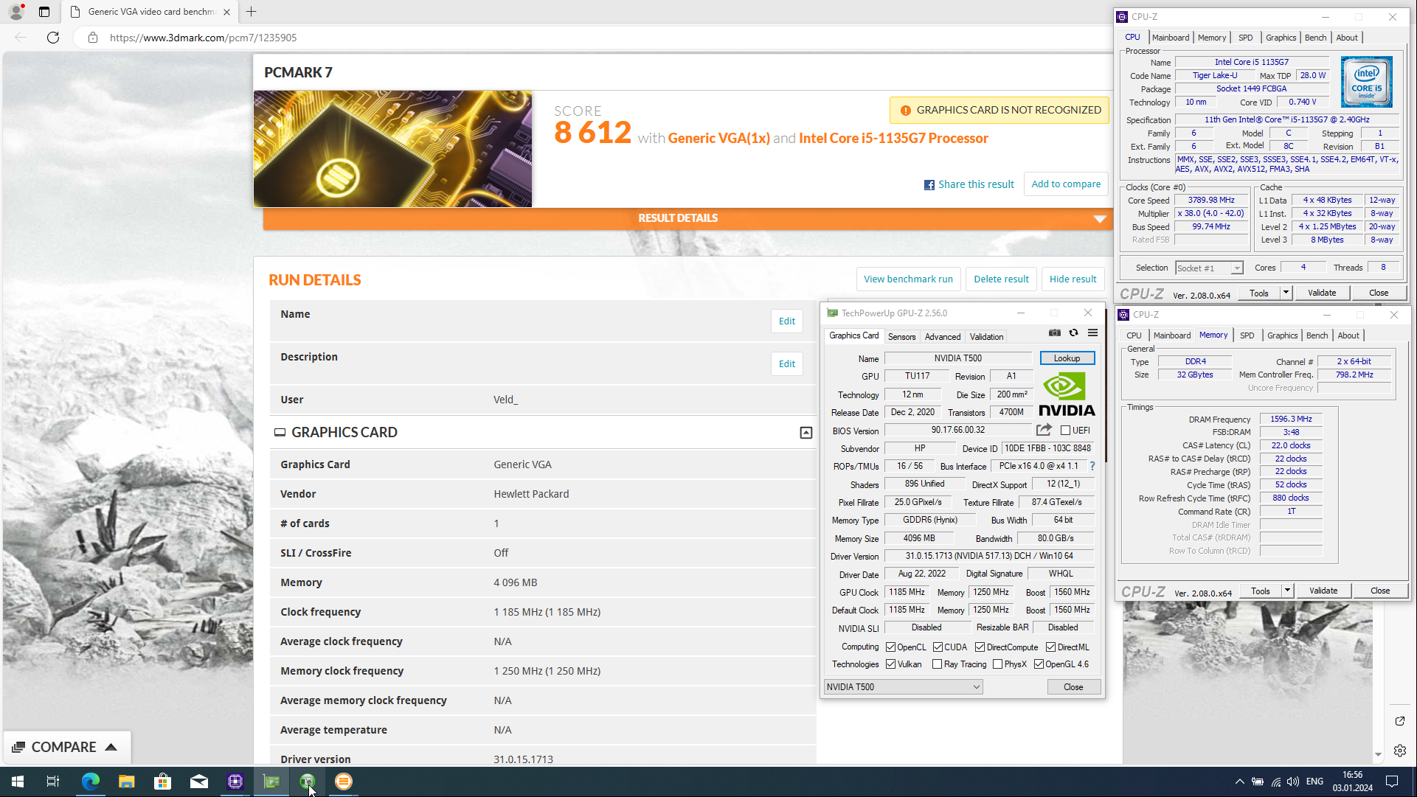Click the tab actions icon in browser
This screenshot has height=797, width=1417.
[44, 12]
